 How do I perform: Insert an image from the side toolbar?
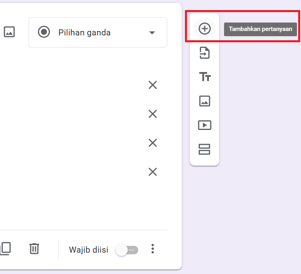click(x=205, y=101)
